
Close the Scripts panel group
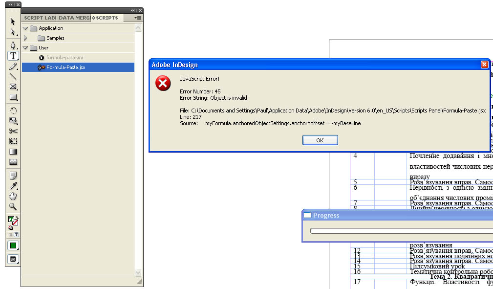[140, 10]
